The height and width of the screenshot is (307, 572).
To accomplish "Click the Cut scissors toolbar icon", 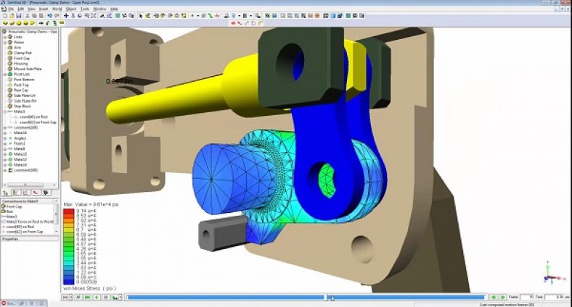I will [x=28, y=16].
